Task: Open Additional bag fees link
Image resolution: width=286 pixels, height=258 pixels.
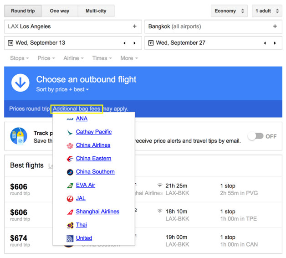Action: pos(77,109)
